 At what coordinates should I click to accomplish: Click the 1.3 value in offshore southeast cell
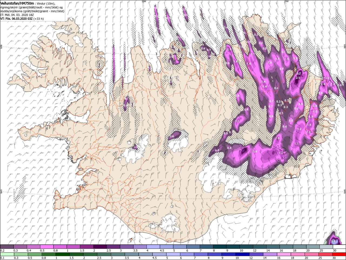click(x=333, y=241)
